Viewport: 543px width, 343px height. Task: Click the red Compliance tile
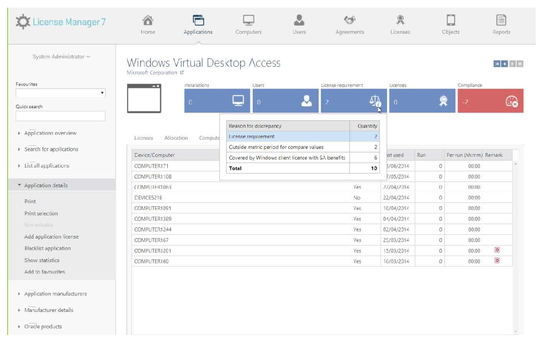tap(490, 101)
